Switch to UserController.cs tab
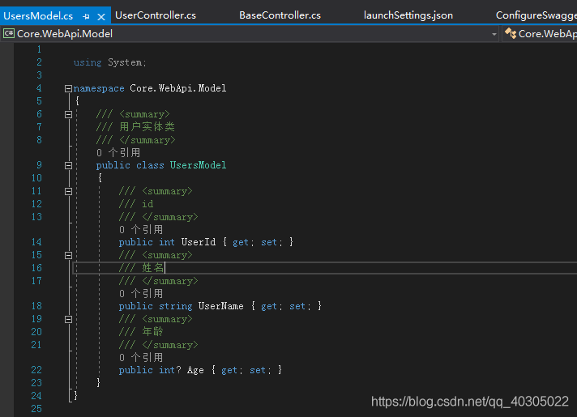Image resolution: width=577 pixels, height=417 pixels. (156, 15)
